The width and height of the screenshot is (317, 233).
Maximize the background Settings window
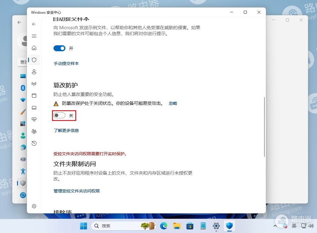(x=287, y=20)
